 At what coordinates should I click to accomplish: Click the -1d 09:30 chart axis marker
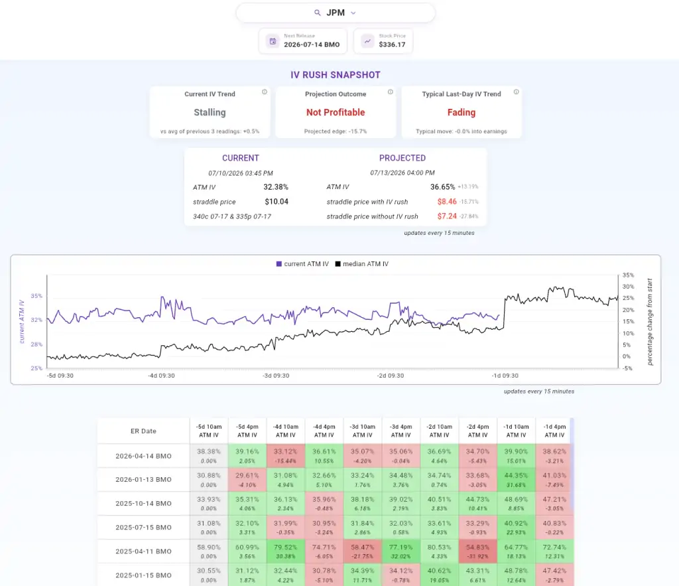coord(505,376)
